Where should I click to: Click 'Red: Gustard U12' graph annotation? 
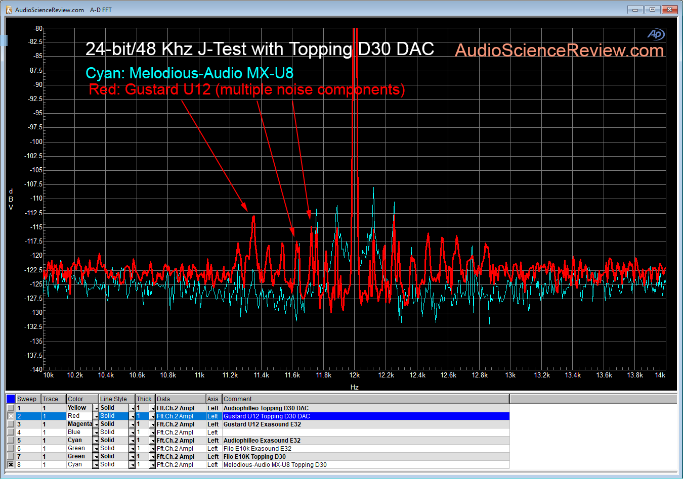tap(150, 90)
